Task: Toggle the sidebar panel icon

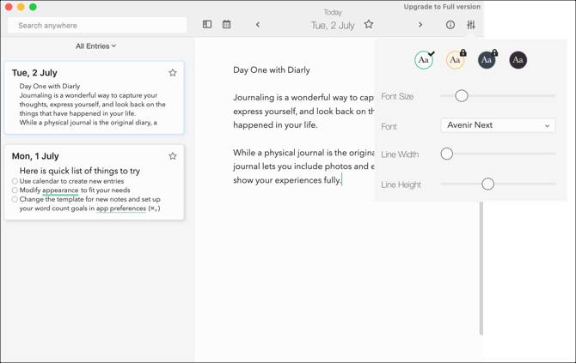Action: pyautogui.click(x=207, y=24)
